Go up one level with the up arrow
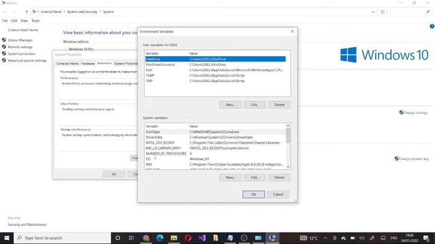The image size is (435, 244). click(27, 12)
